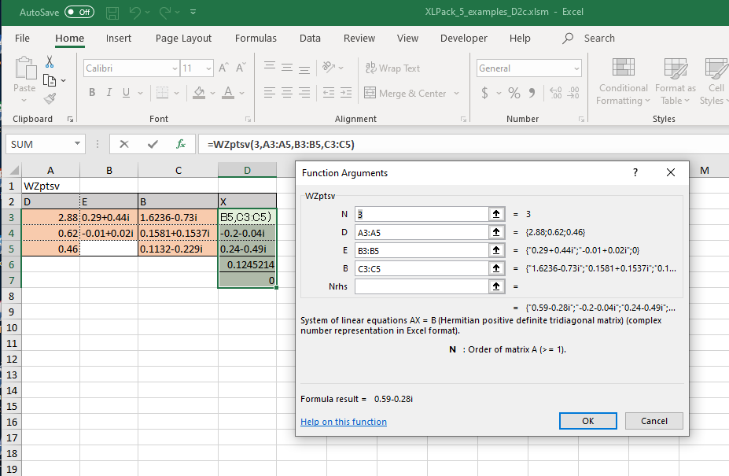
Task: Toggle Underline formatting
Action: [126, 93]
